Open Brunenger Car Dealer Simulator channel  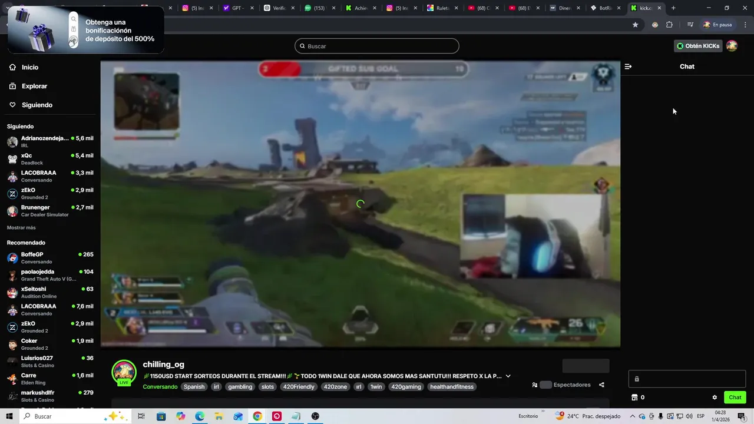pos(50,211)
